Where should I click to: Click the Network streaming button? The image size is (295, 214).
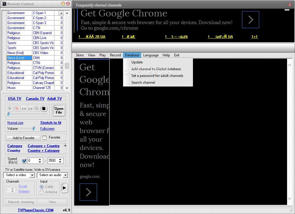(21, 202)
